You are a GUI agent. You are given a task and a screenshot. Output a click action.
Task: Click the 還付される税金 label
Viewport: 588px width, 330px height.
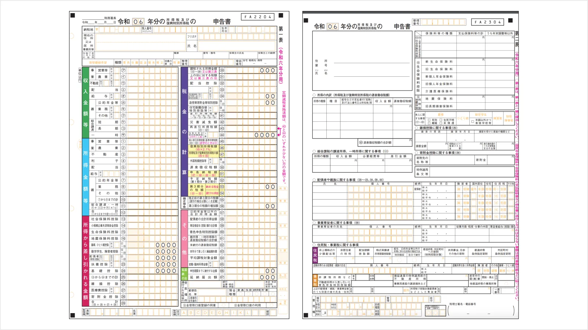coord(212,193)
